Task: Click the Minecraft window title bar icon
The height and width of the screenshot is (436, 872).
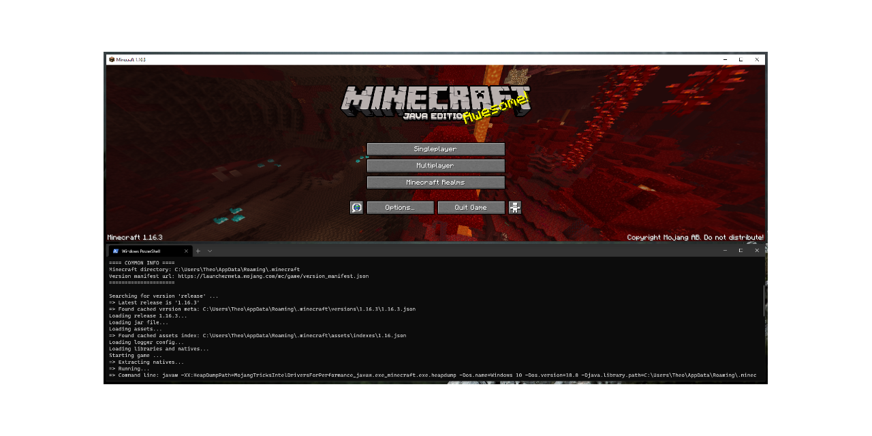Action: pos(111,59)
